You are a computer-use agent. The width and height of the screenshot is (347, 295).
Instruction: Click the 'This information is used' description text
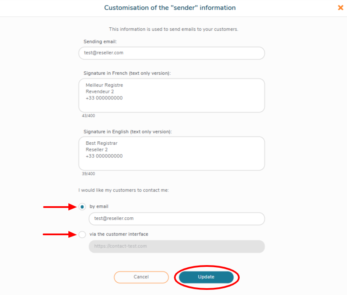pyautogui.click(x=173, y=29)
